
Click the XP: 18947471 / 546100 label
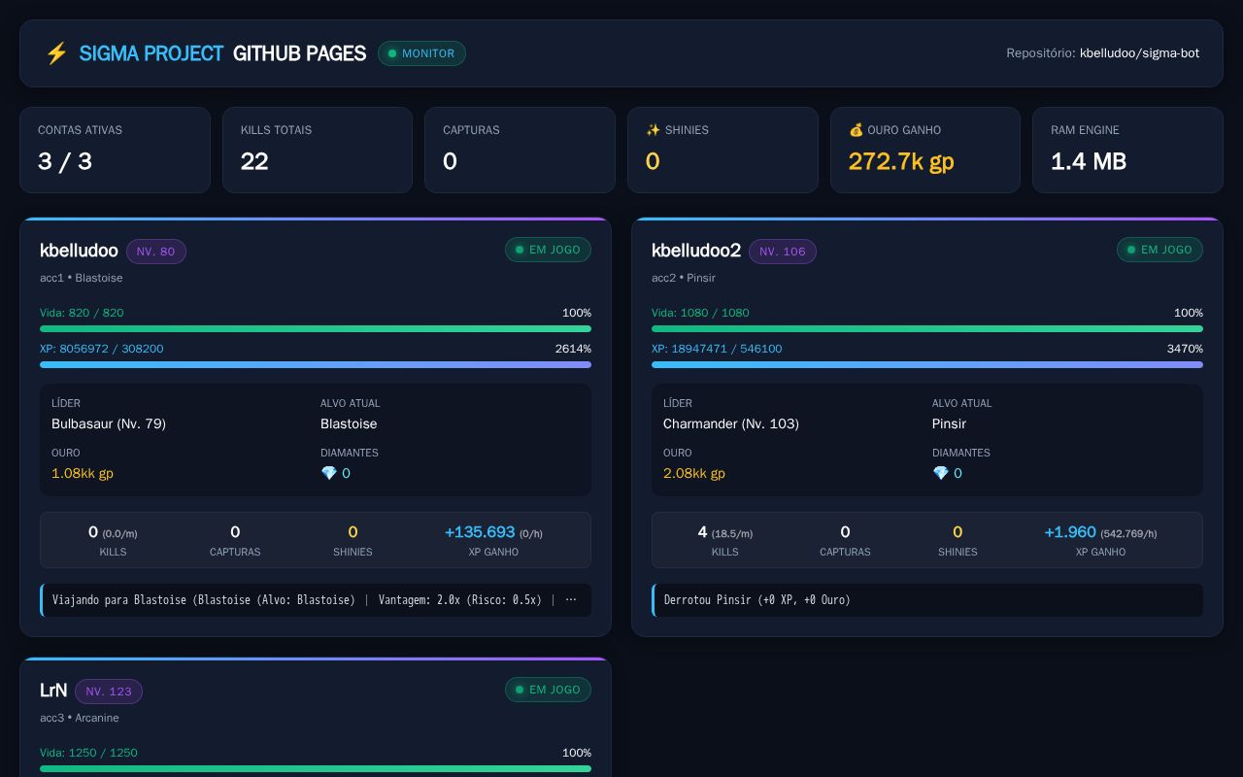tap(717, 349)
